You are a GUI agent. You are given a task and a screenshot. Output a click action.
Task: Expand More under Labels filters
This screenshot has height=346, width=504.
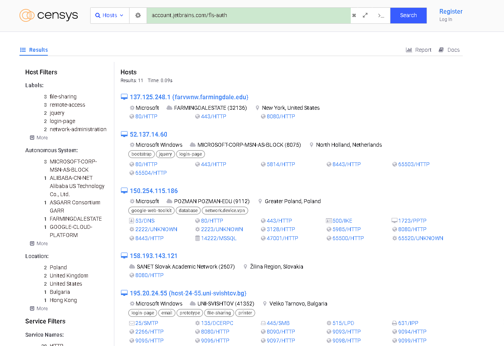coord(39,137)
